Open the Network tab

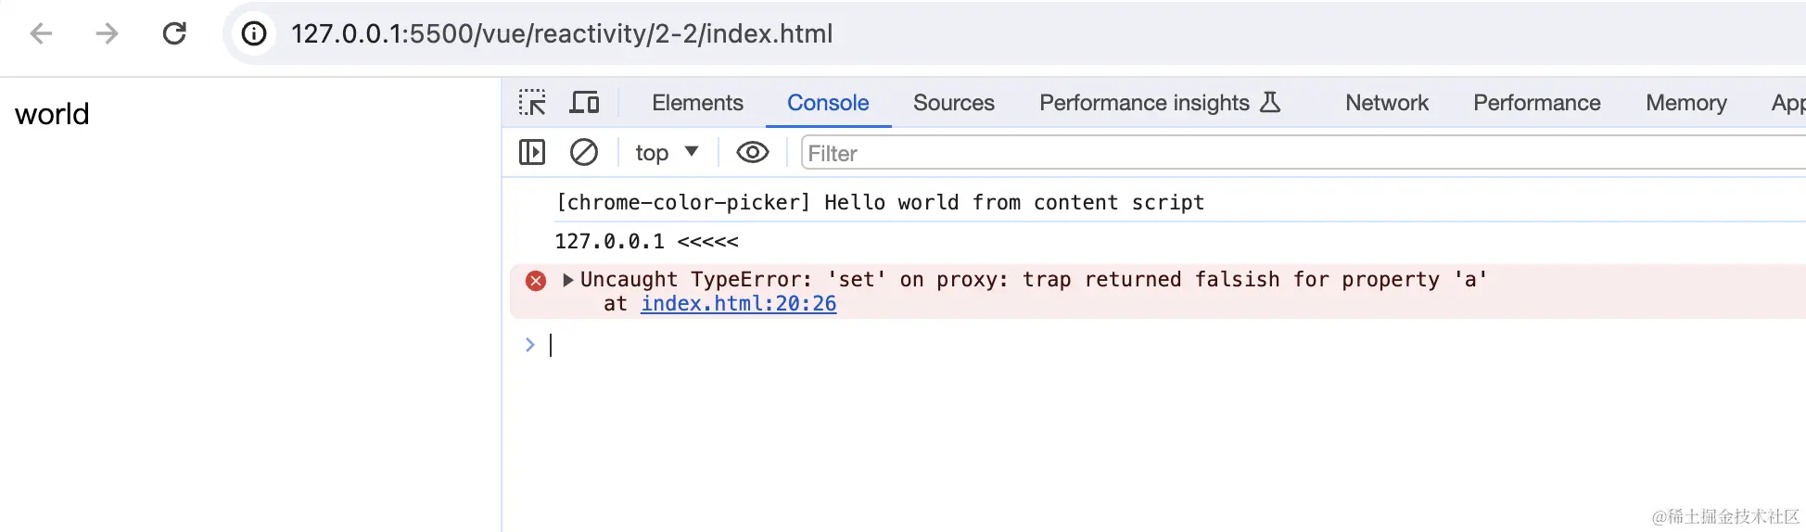point(1386,103)
